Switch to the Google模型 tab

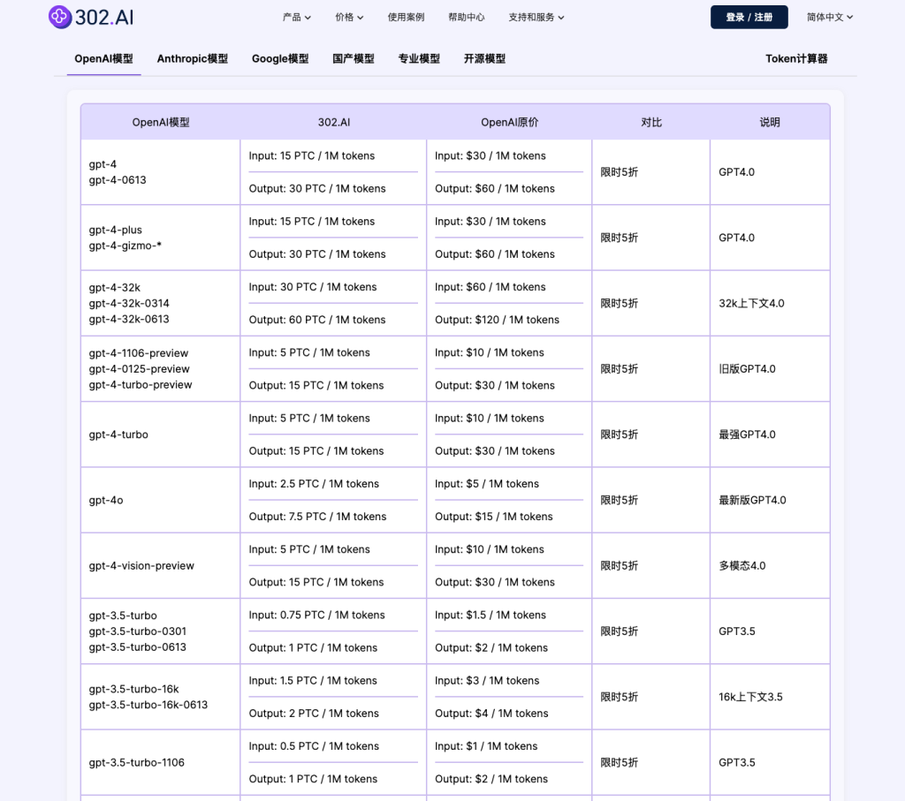pos(280,59)
